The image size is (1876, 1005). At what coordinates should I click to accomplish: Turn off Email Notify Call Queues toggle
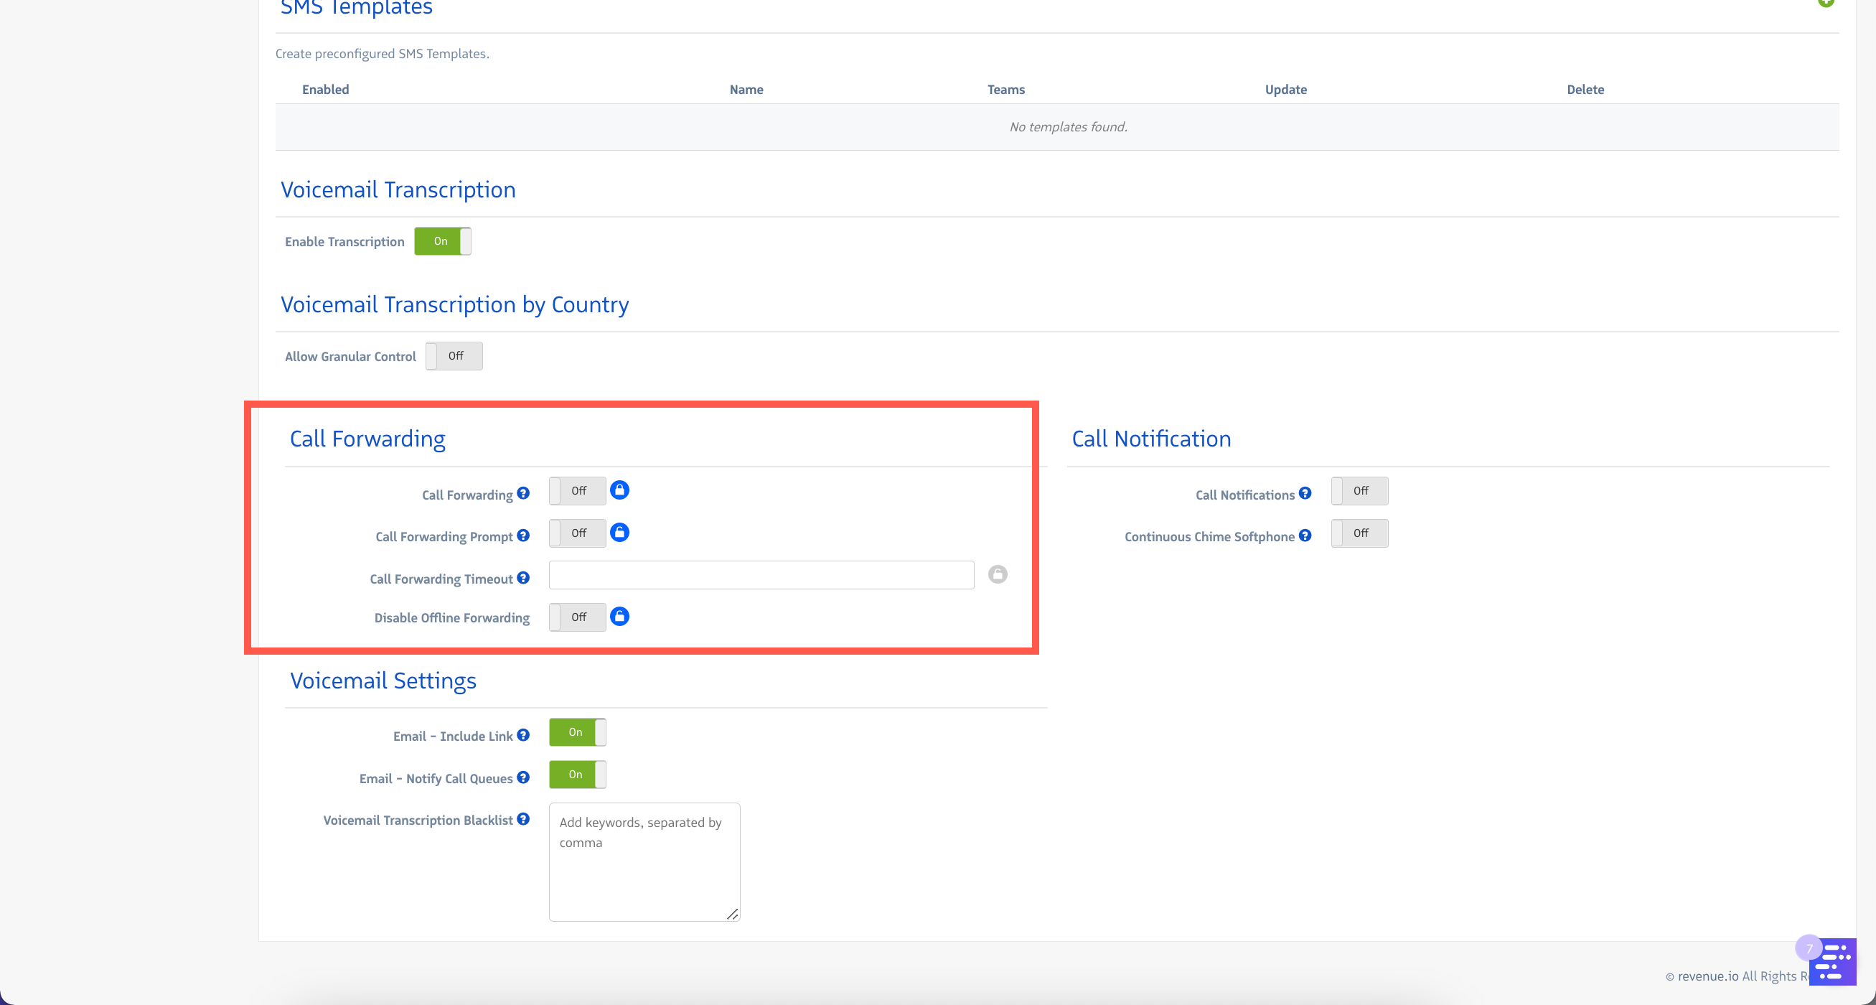coord(577,775)
